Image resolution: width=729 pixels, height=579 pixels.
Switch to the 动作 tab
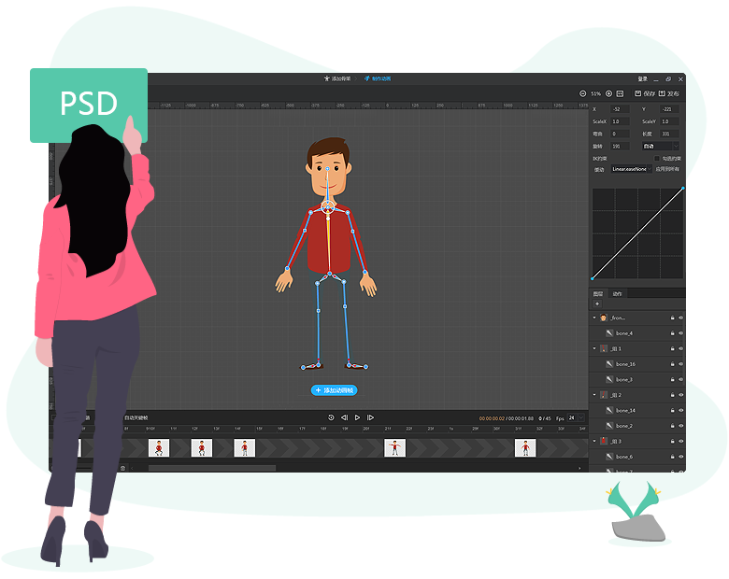pos(617,293)
